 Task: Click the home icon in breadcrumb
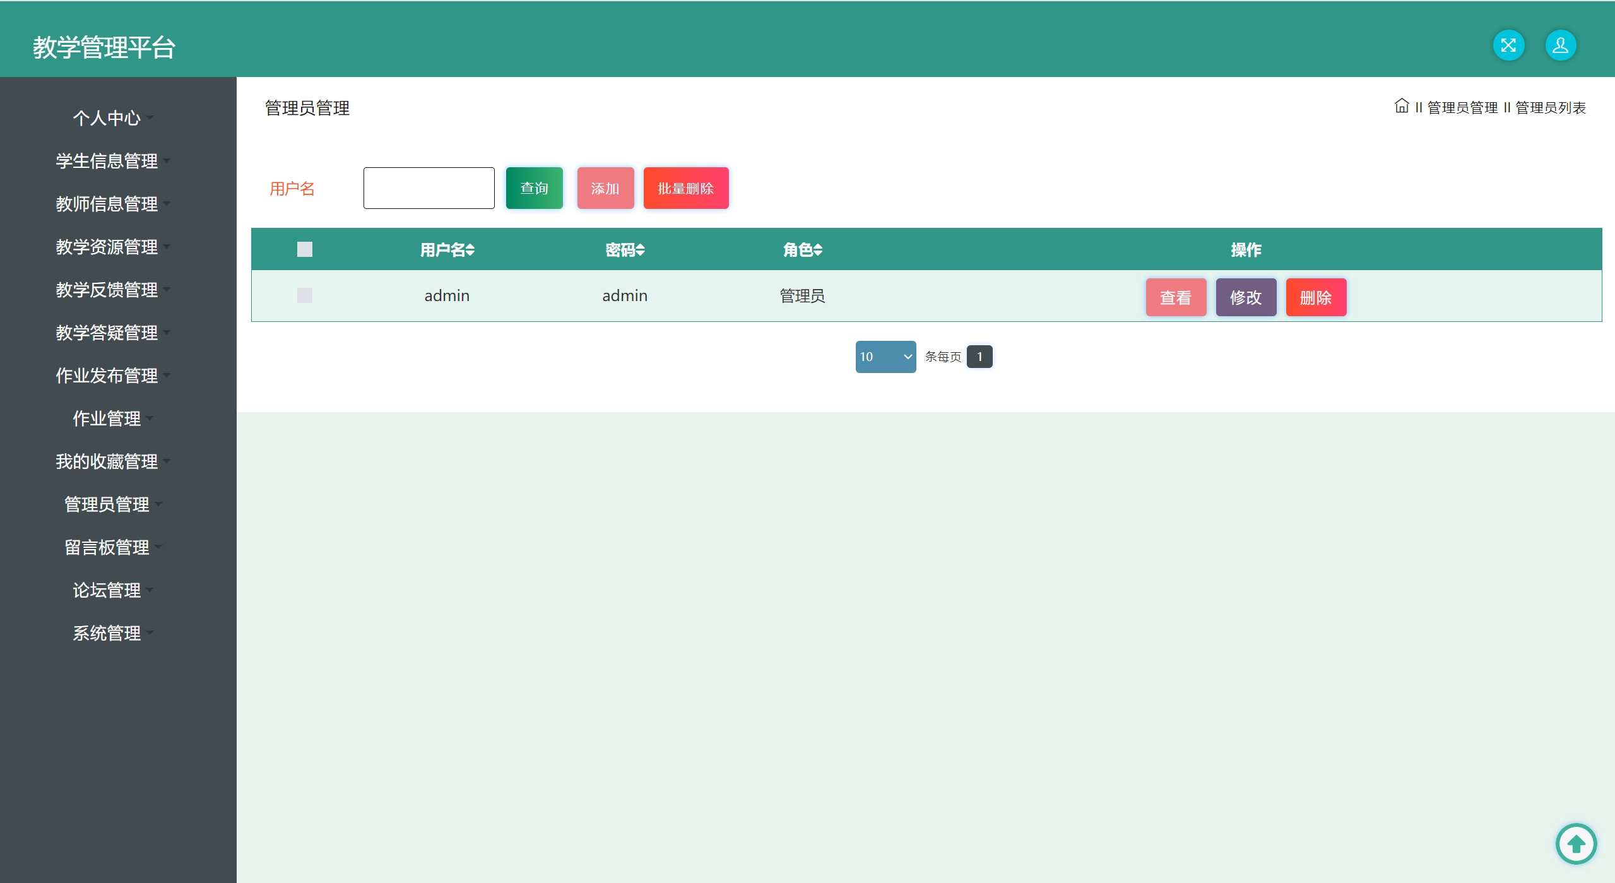pyautogui.click(x=1401, y=106)
